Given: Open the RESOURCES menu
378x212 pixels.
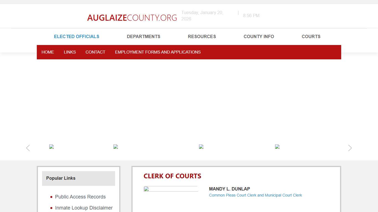Looking at the screenshot, I should click(x=202, y=36).
